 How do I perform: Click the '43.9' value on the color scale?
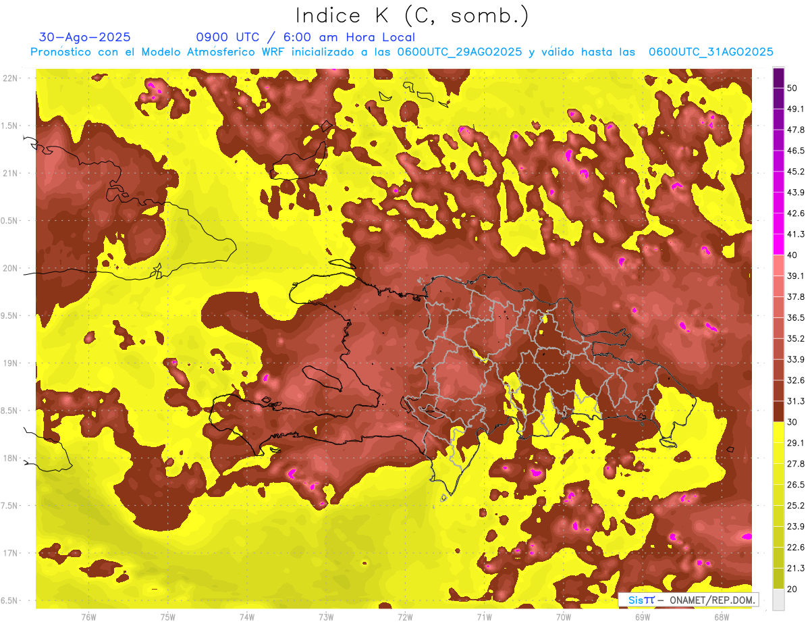[x=796, y=192]
